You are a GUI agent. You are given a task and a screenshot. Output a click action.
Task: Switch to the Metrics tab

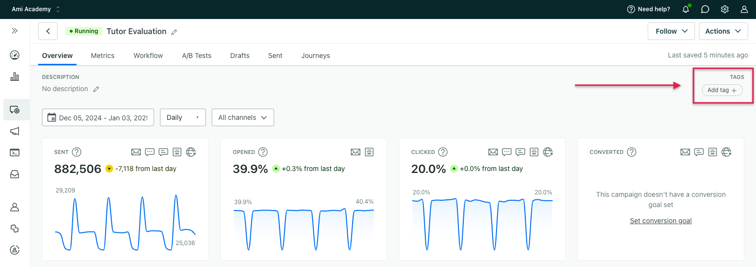coord(102,56)
